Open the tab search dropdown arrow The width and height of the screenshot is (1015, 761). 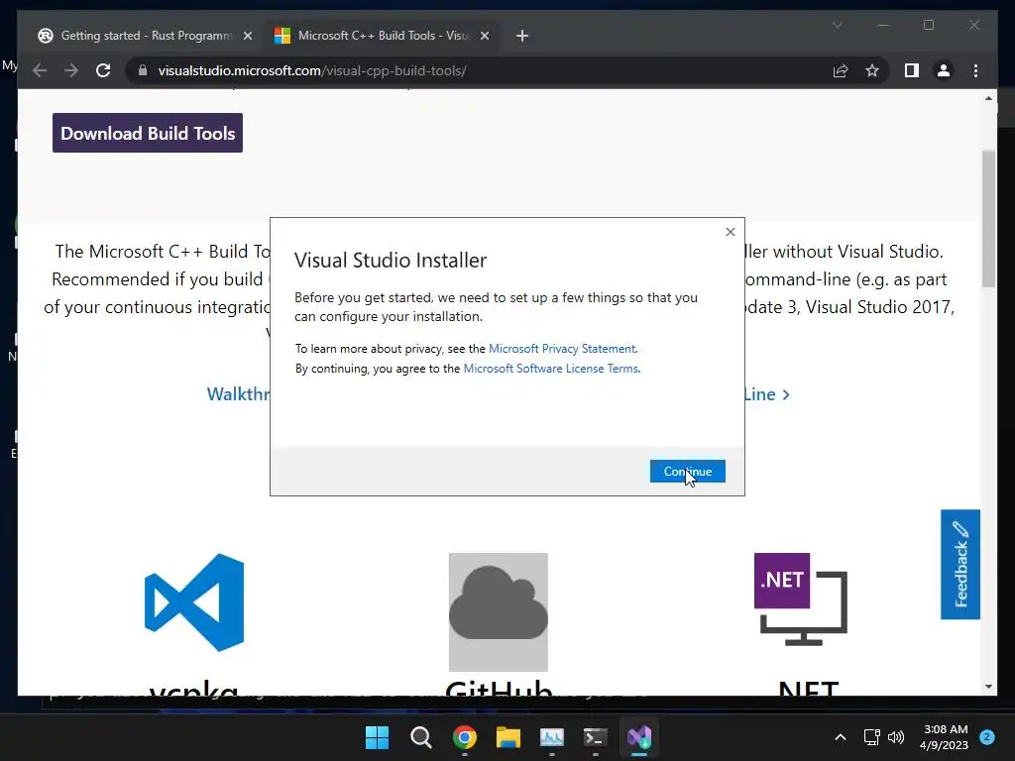click(837, 25)
